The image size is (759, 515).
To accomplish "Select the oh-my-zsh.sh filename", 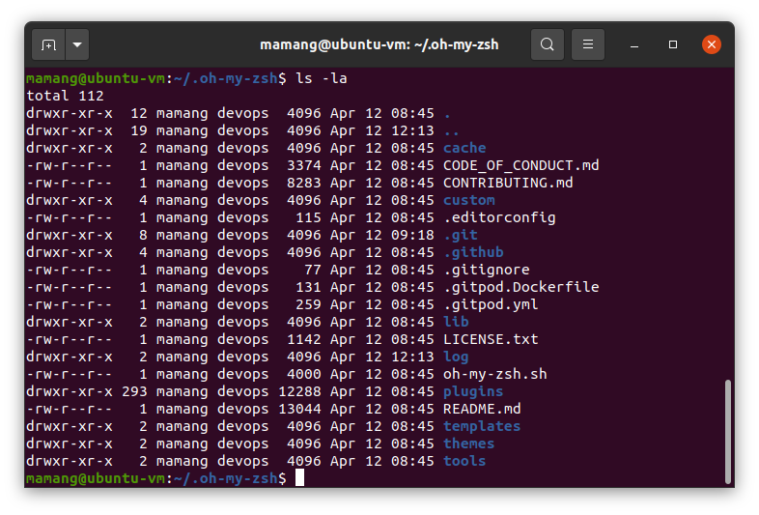I will pos(494,374).
